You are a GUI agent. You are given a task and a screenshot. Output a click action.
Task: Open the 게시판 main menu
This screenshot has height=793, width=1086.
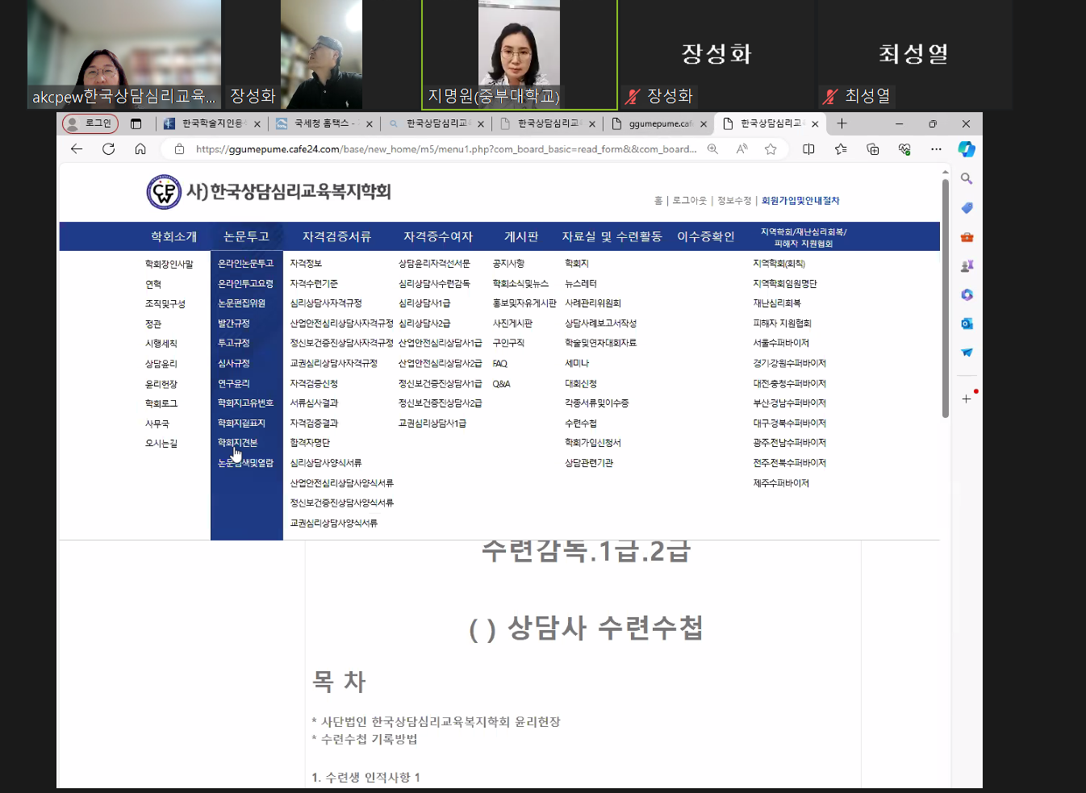[x=521, y=236]
